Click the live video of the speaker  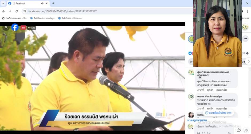(x=93, y=78)
